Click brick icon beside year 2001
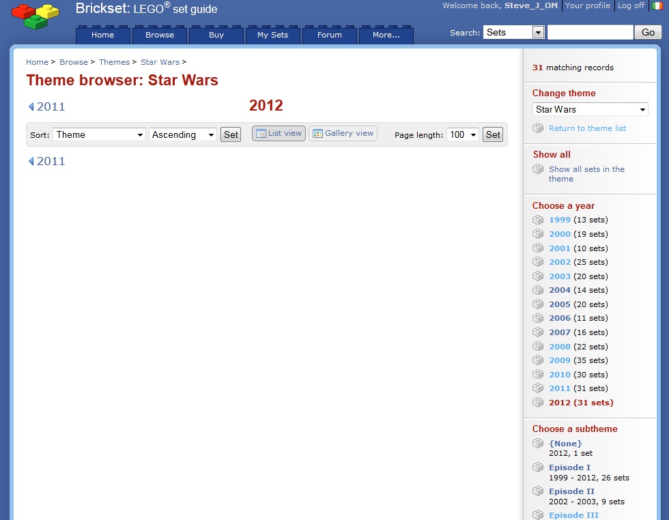The width and height of the screenshot is (669, 520). click(x=538, y=248)
